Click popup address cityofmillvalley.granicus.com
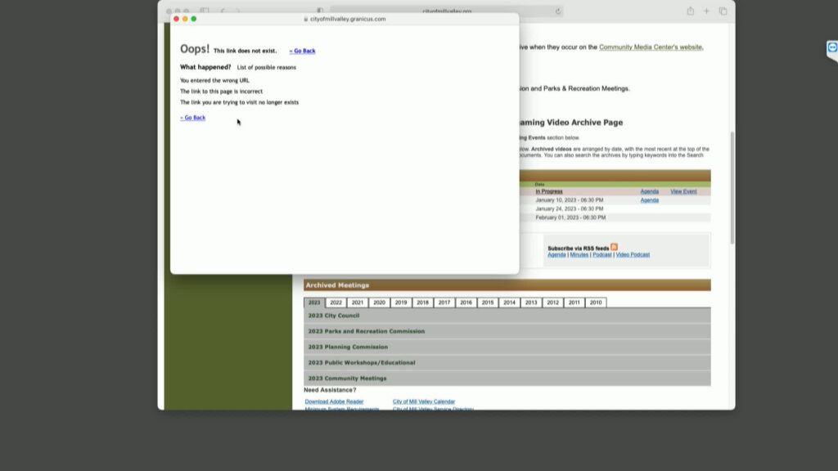This screenshot has width=838, height=471. [348, 20]
